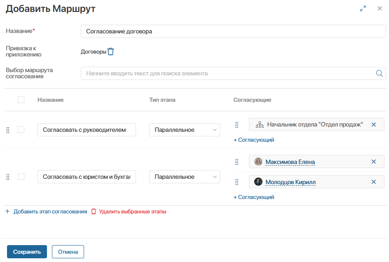Screen dimensions: 389x262
Task: Edit stage name Согласовать с руководителем
Action: (87, 130)
